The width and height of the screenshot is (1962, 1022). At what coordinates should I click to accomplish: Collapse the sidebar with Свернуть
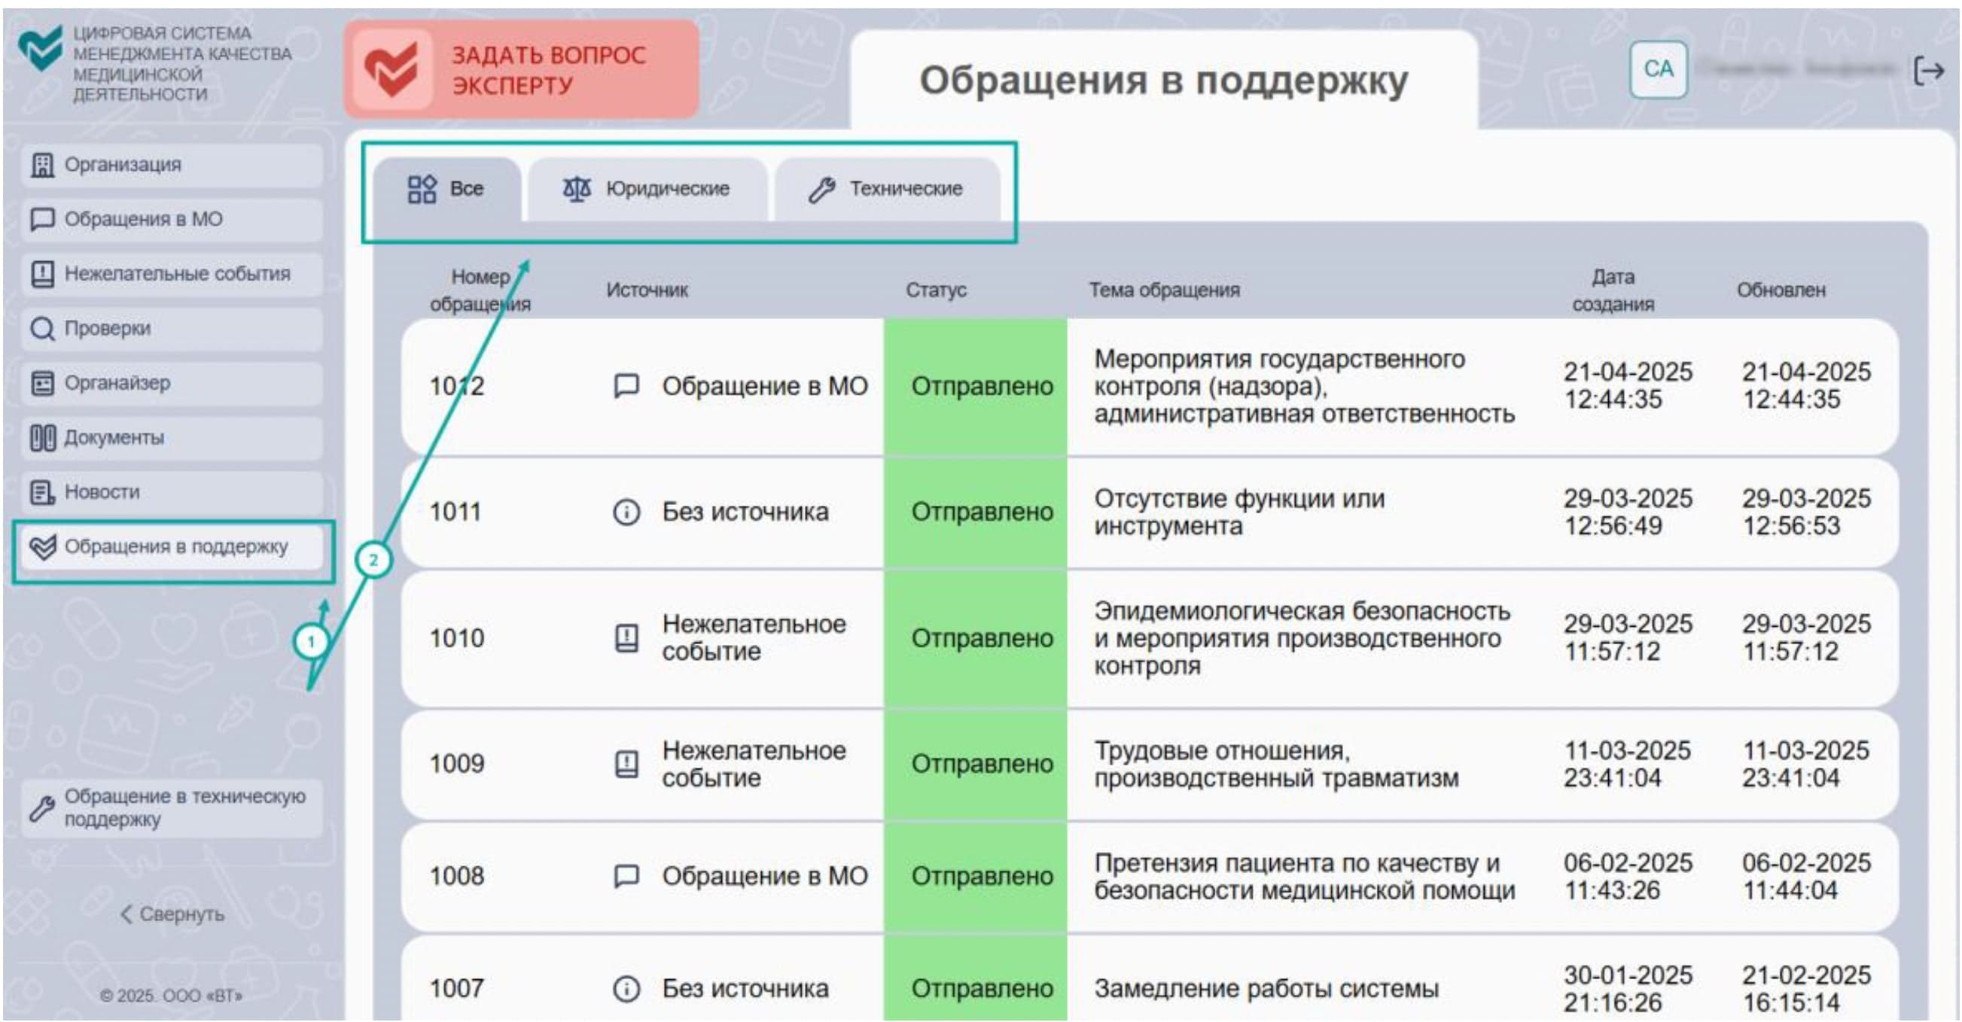[x=172, y=914]
